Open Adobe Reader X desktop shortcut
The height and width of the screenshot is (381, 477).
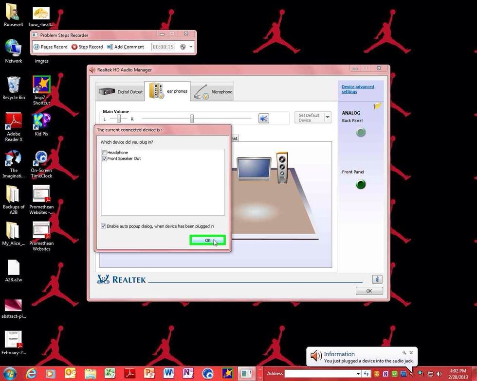[14, 124]
